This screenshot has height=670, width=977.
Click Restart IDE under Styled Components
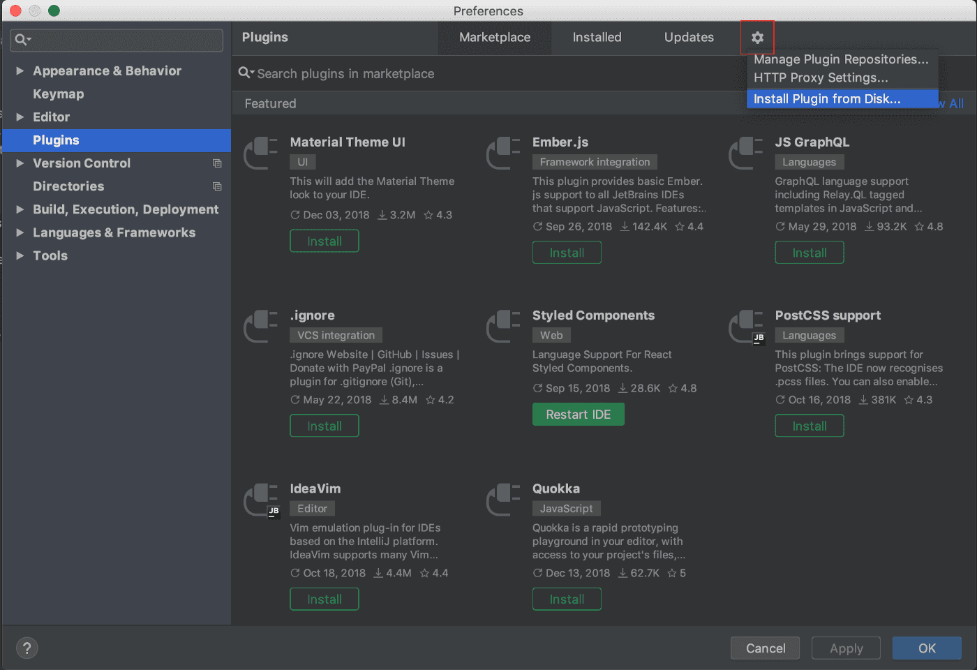click(x=578, y=414)
